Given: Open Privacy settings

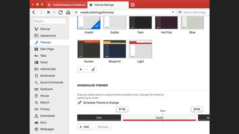Looking at the screenshot, I should click(49, 109).
